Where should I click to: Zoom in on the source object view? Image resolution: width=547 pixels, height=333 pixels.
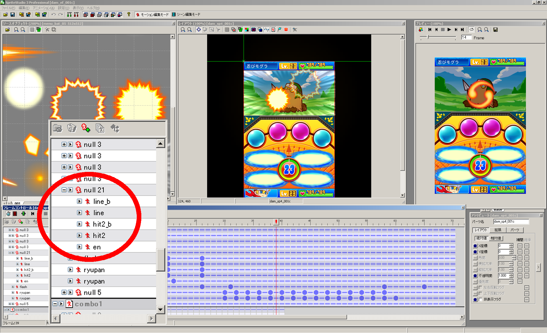pos(16,30)
